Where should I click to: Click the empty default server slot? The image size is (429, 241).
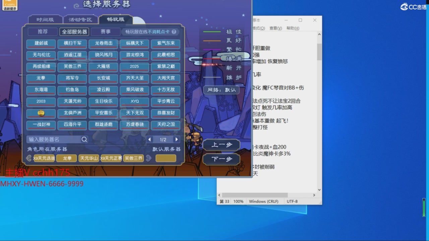click(166, 158)
